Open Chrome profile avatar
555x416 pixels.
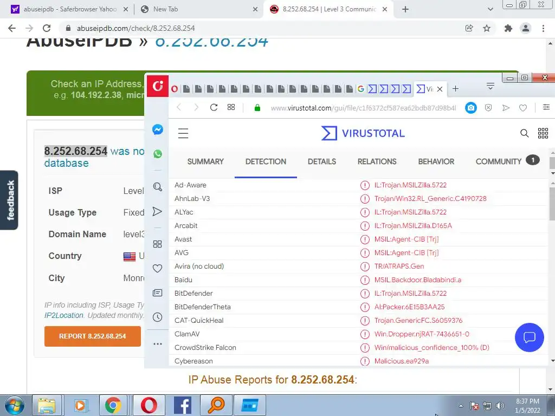(x=526, y=28)
